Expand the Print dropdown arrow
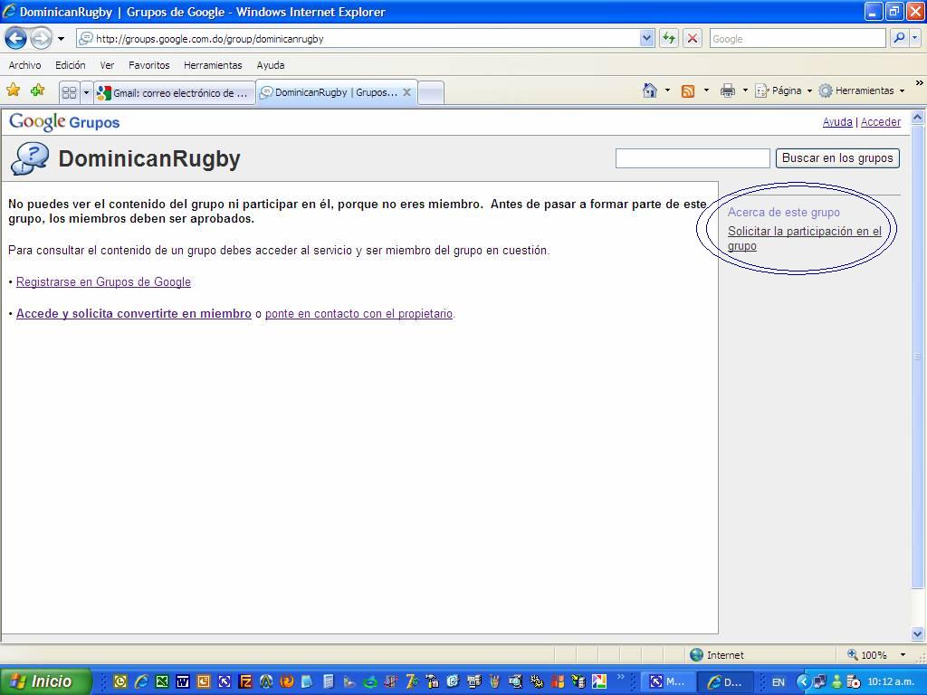 coord(745,90)
